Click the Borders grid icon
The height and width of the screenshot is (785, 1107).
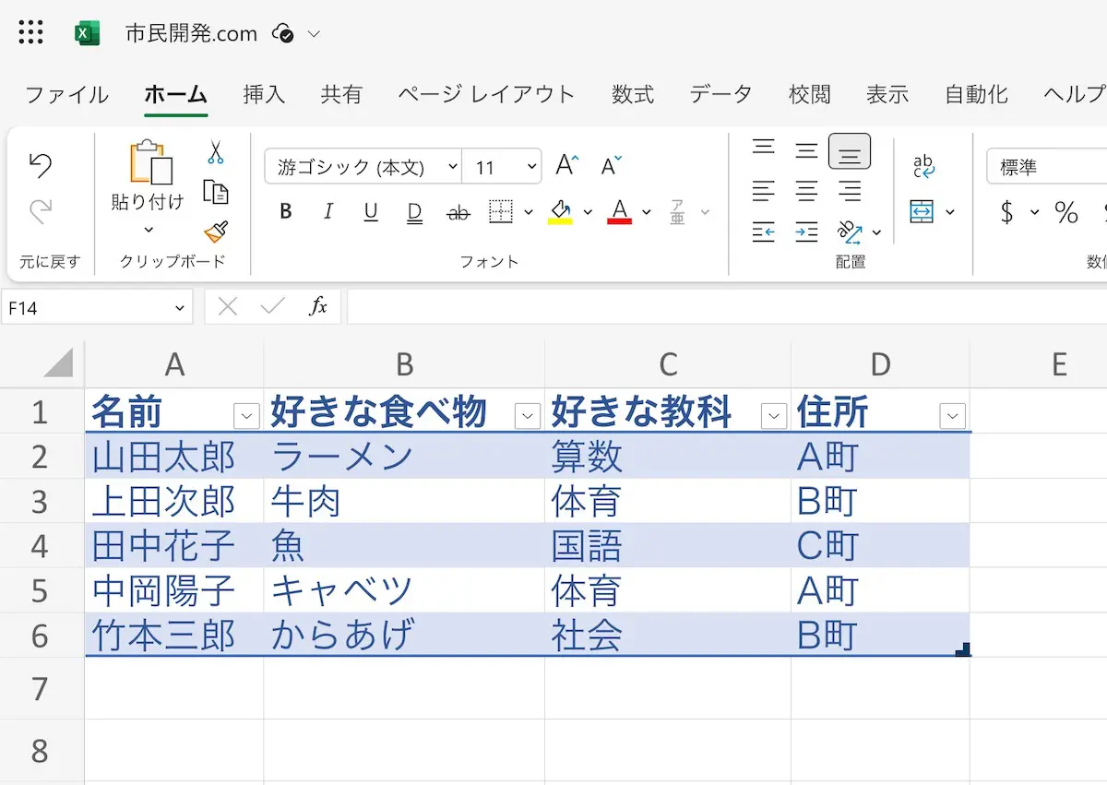[x=500, y=212]
